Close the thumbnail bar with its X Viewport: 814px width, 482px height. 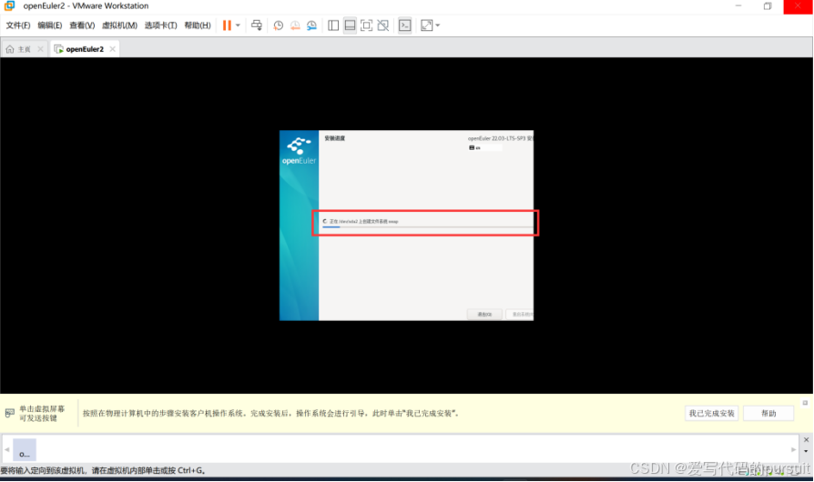click(806, 439)
